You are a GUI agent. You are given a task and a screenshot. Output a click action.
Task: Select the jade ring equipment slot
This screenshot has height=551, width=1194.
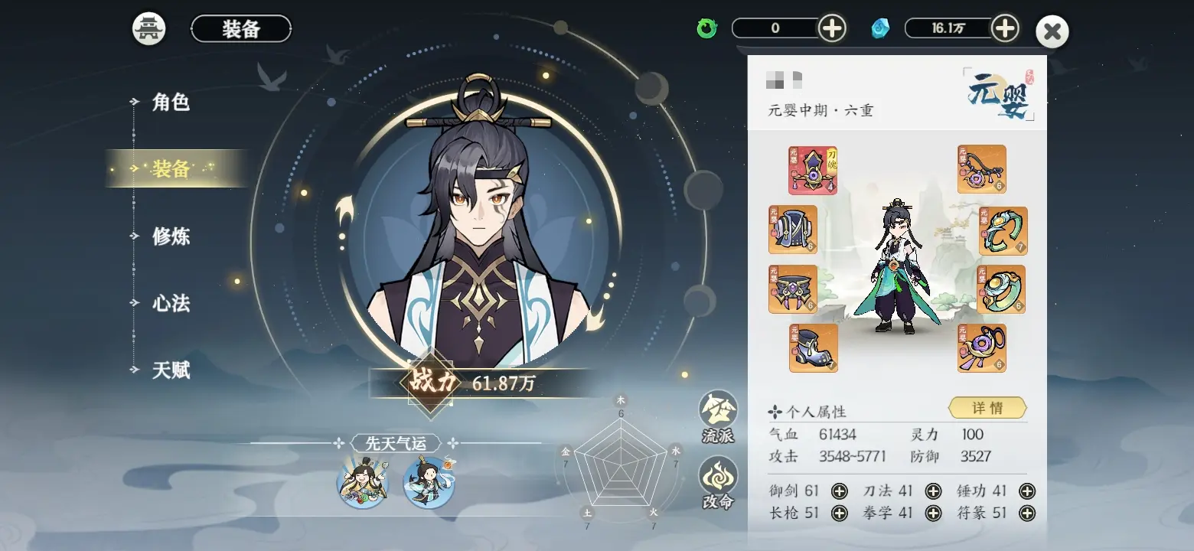(x=1001, y=289)
